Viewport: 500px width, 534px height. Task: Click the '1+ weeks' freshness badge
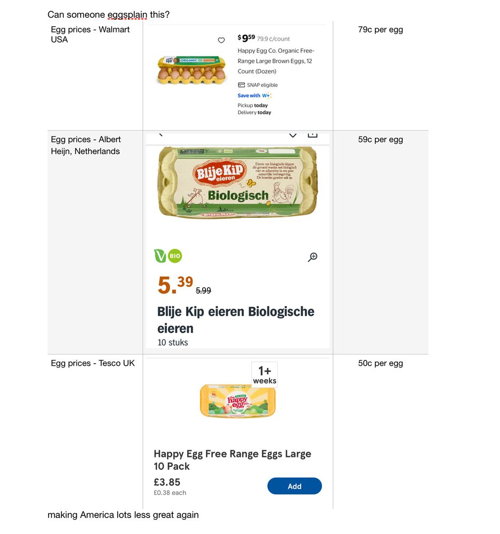coord(265,375)
